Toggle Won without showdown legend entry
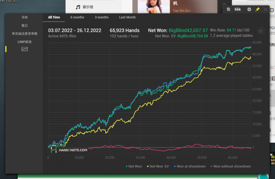 coord(230,166)
